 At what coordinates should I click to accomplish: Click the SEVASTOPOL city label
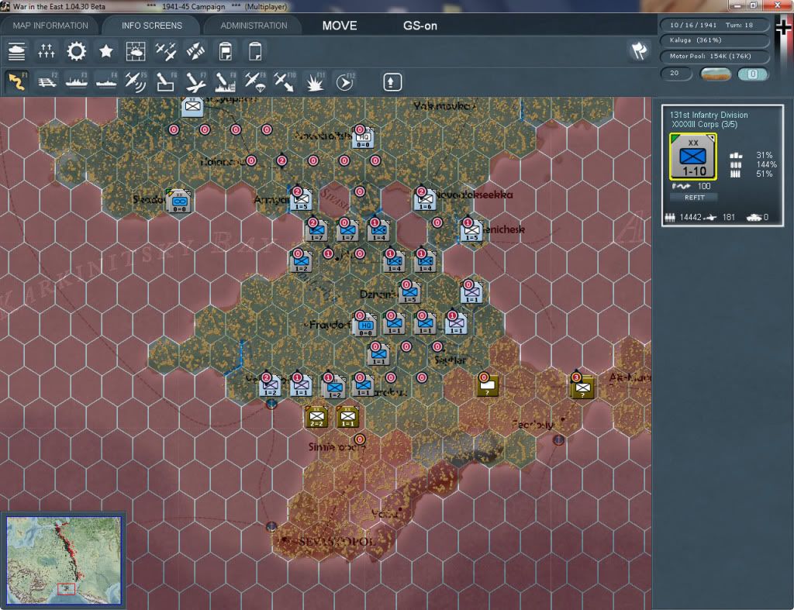tap(337, 541)
